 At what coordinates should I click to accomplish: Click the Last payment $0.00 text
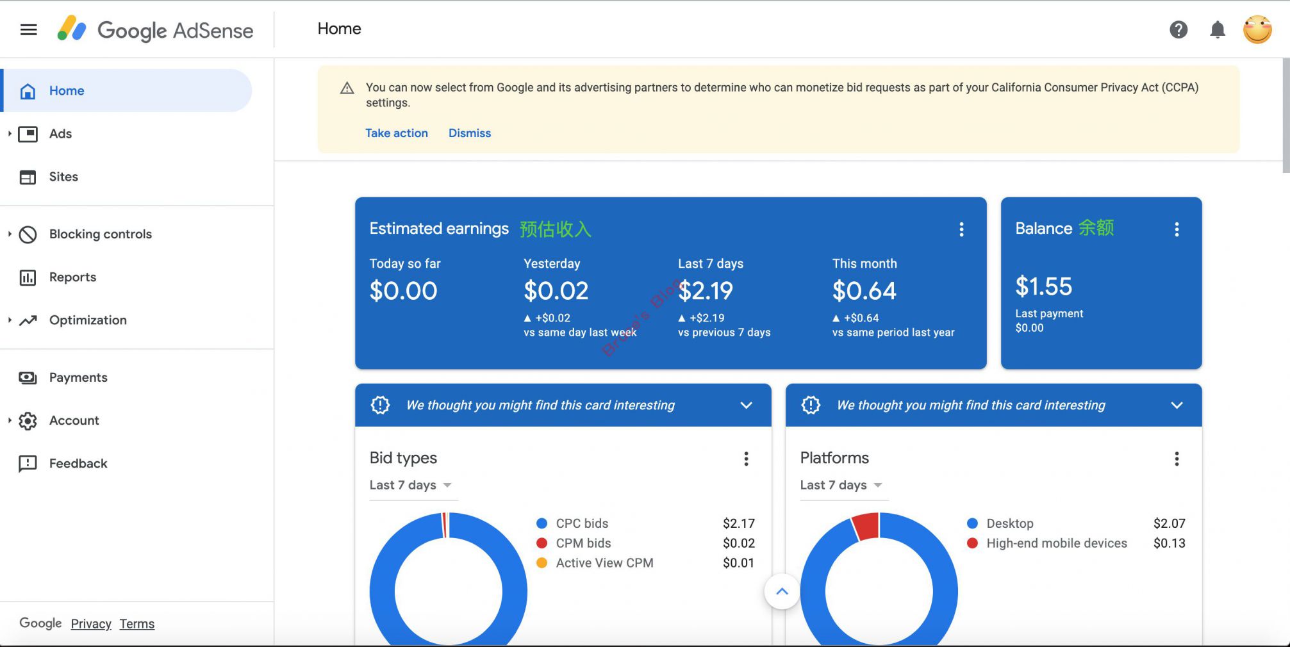pyautogui.click(x=1049, y=321)
